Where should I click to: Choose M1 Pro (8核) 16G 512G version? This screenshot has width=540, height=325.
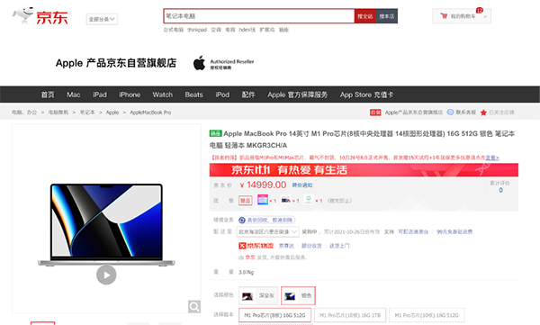[x=274, y=315]
